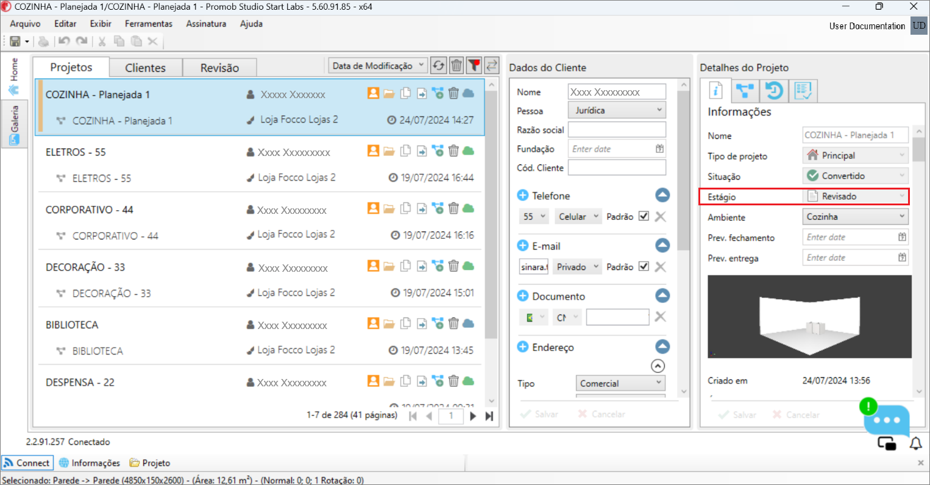
Task: Remove the phone entry with the X icon
Action: (660, 216)
